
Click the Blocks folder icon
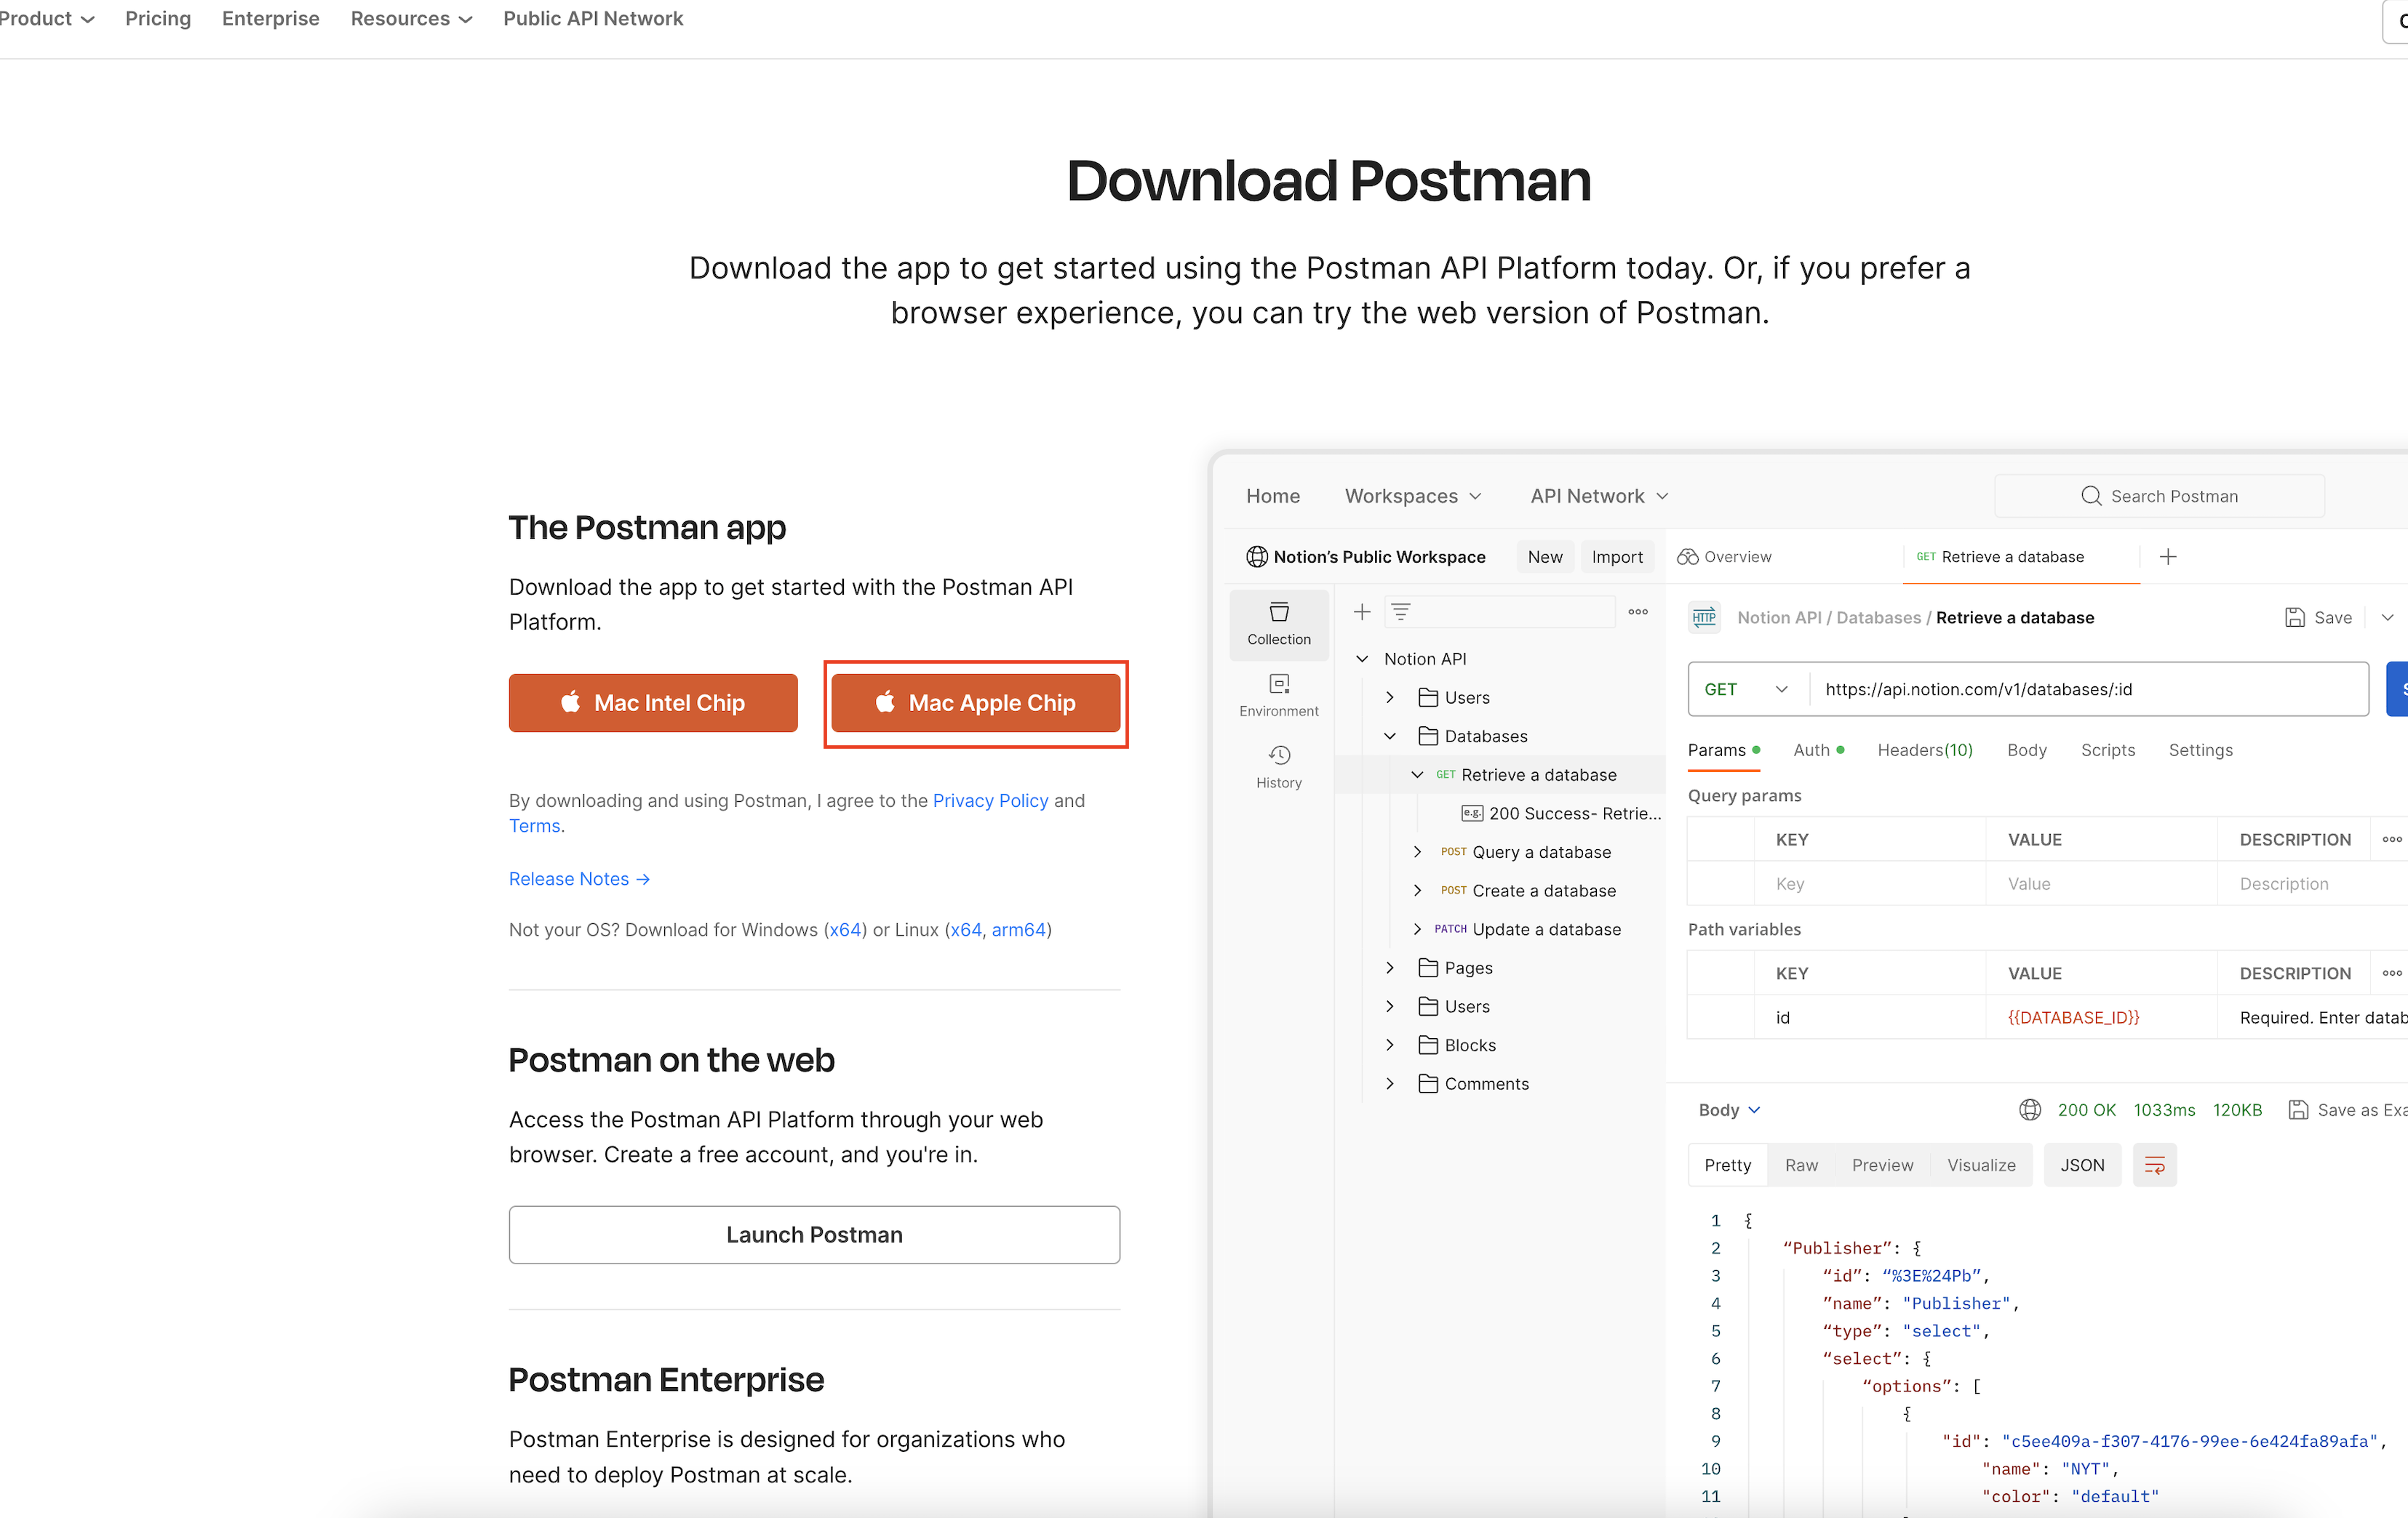1428,1044
